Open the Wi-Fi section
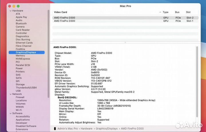Viewport: 206px width, 132px height. point(19,110)
